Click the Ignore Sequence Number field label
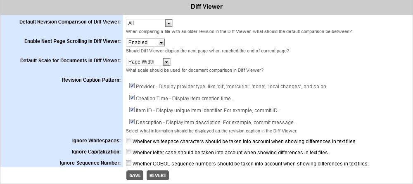Viewport: 413px width, 184px height. point(90,163)
